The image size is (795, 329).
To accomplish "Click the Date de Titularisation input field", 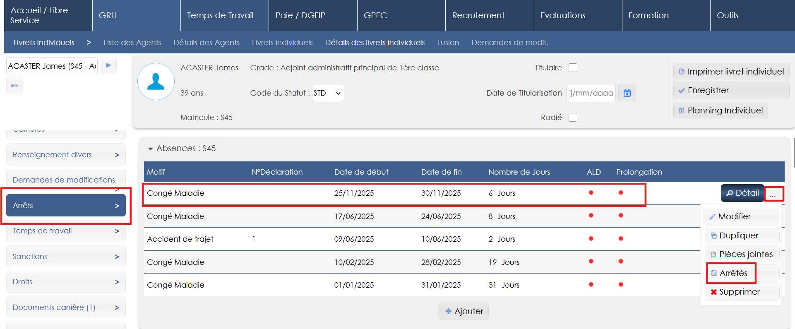I will 591,93.
